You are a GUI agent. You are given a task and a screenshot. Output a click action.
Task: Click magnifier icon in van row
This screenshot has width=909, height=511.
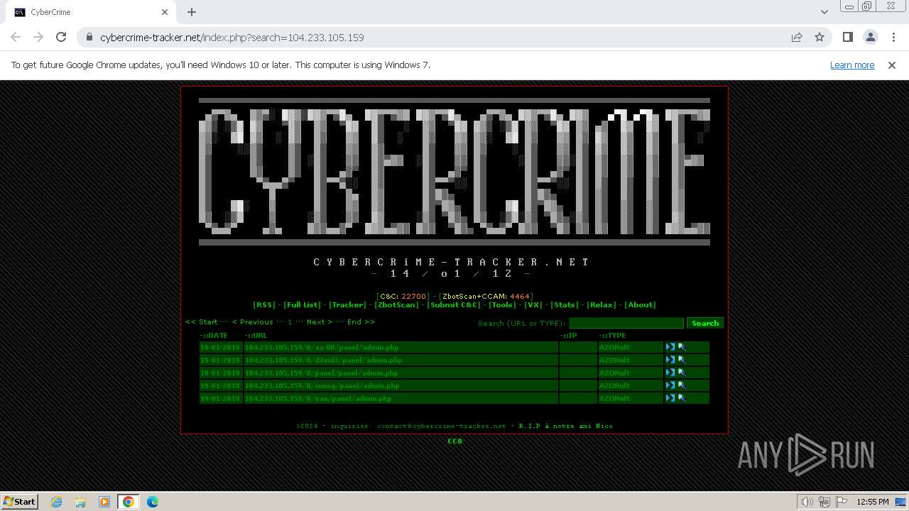pos(682,398)
